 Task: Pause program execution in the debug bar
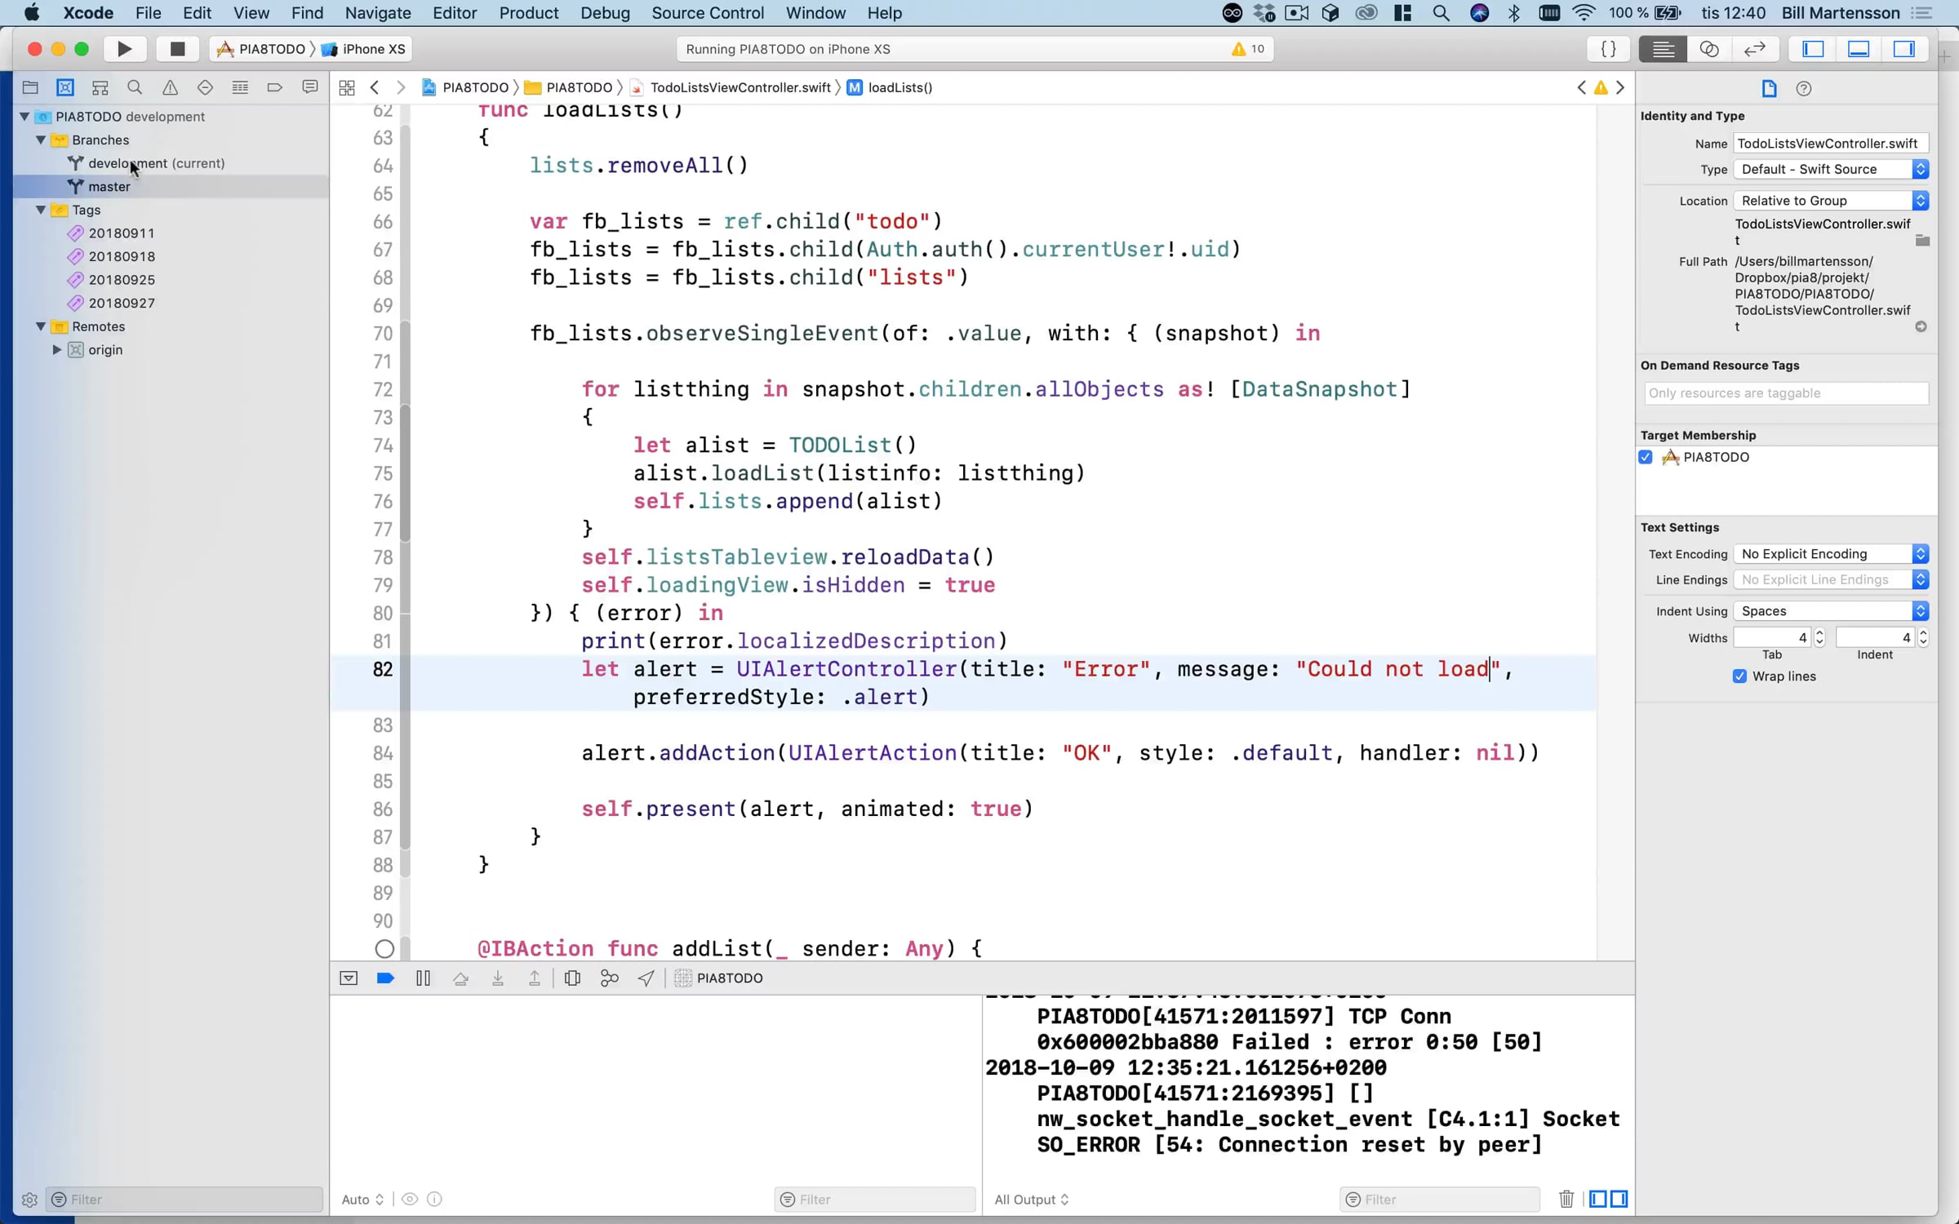point(423,978)
